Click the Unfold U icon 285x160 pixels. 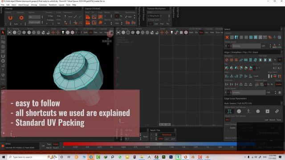click(x=10, y=18)
